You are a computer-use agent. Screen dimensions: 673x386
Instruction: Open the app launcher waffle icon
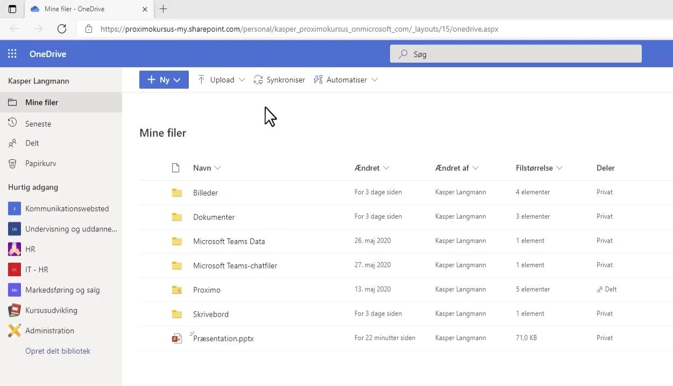point(12,54)
